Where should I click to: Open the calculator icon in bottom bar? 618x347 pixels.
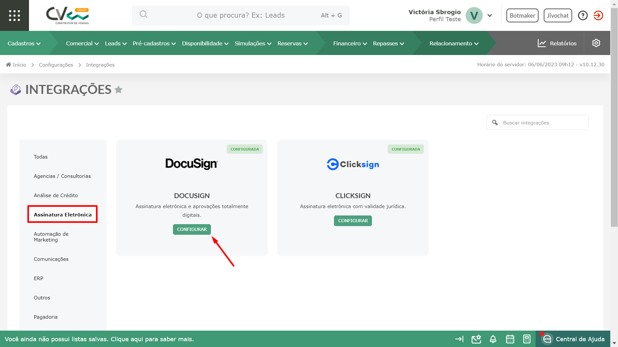(x=527, y=339)
